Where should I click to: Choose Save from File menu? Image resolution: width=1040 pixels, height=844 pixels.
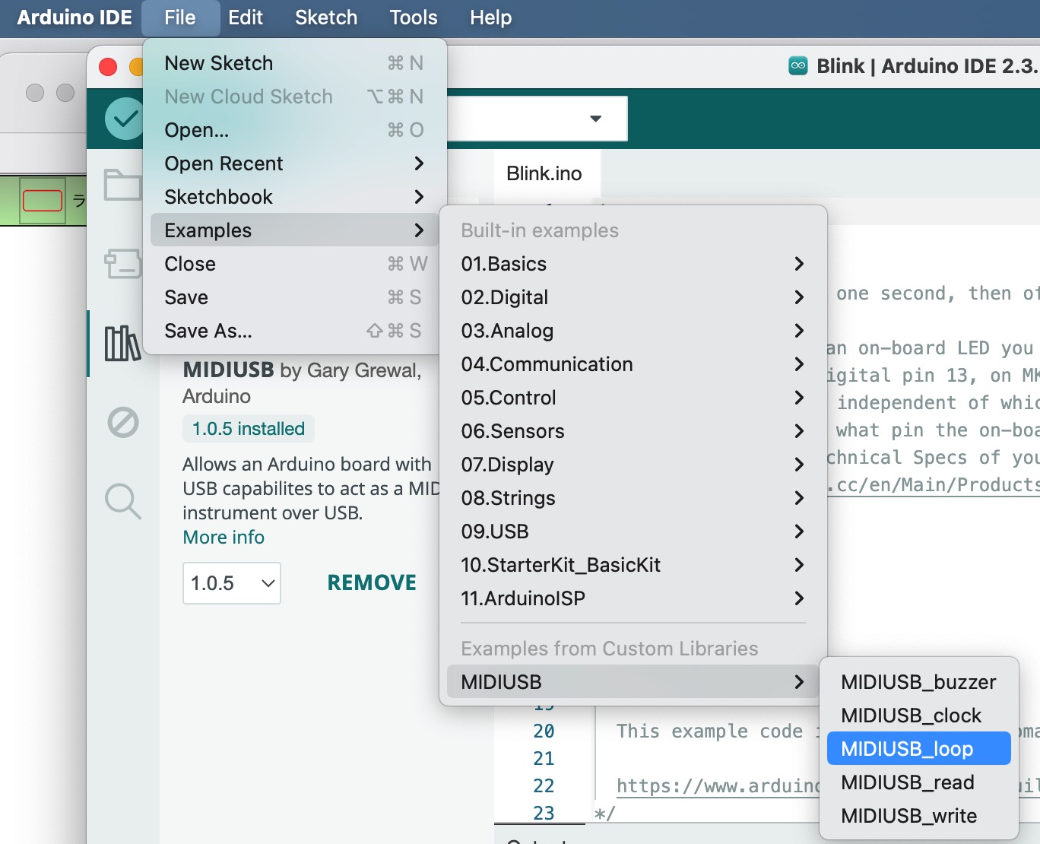(x=295, y=297)
